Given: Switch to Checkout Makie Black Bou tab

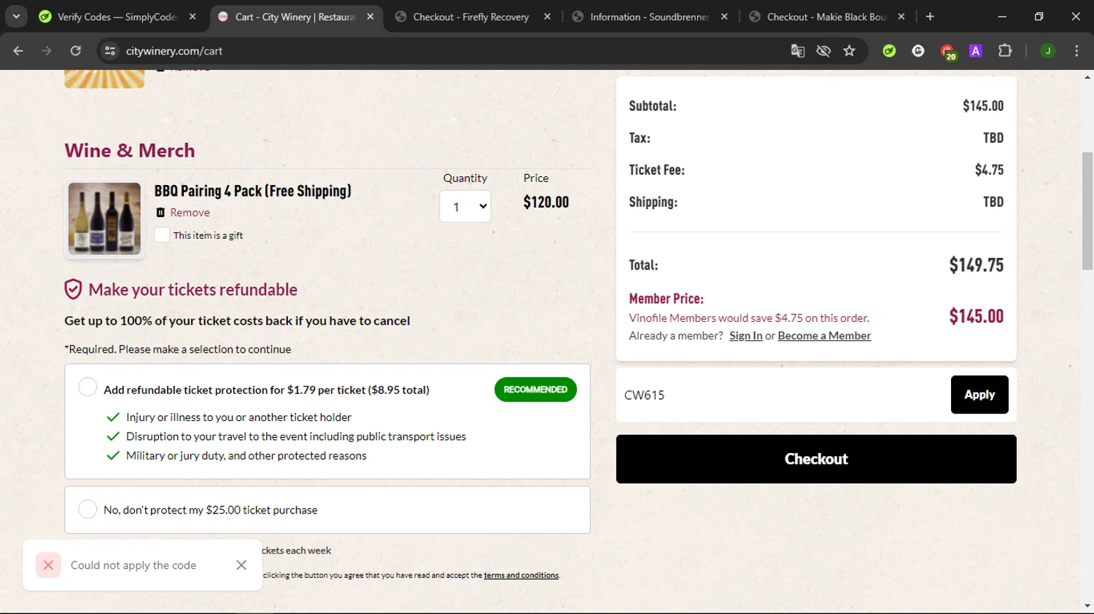Looking at the screenshot, I should 826,17.
